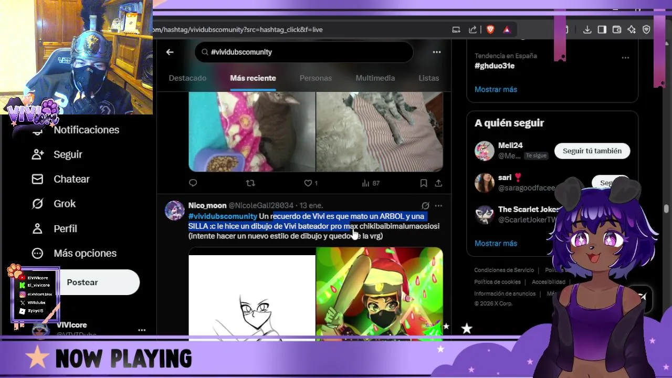
Task: Open the Brave Shields lion icon
Action: [490, 30]
